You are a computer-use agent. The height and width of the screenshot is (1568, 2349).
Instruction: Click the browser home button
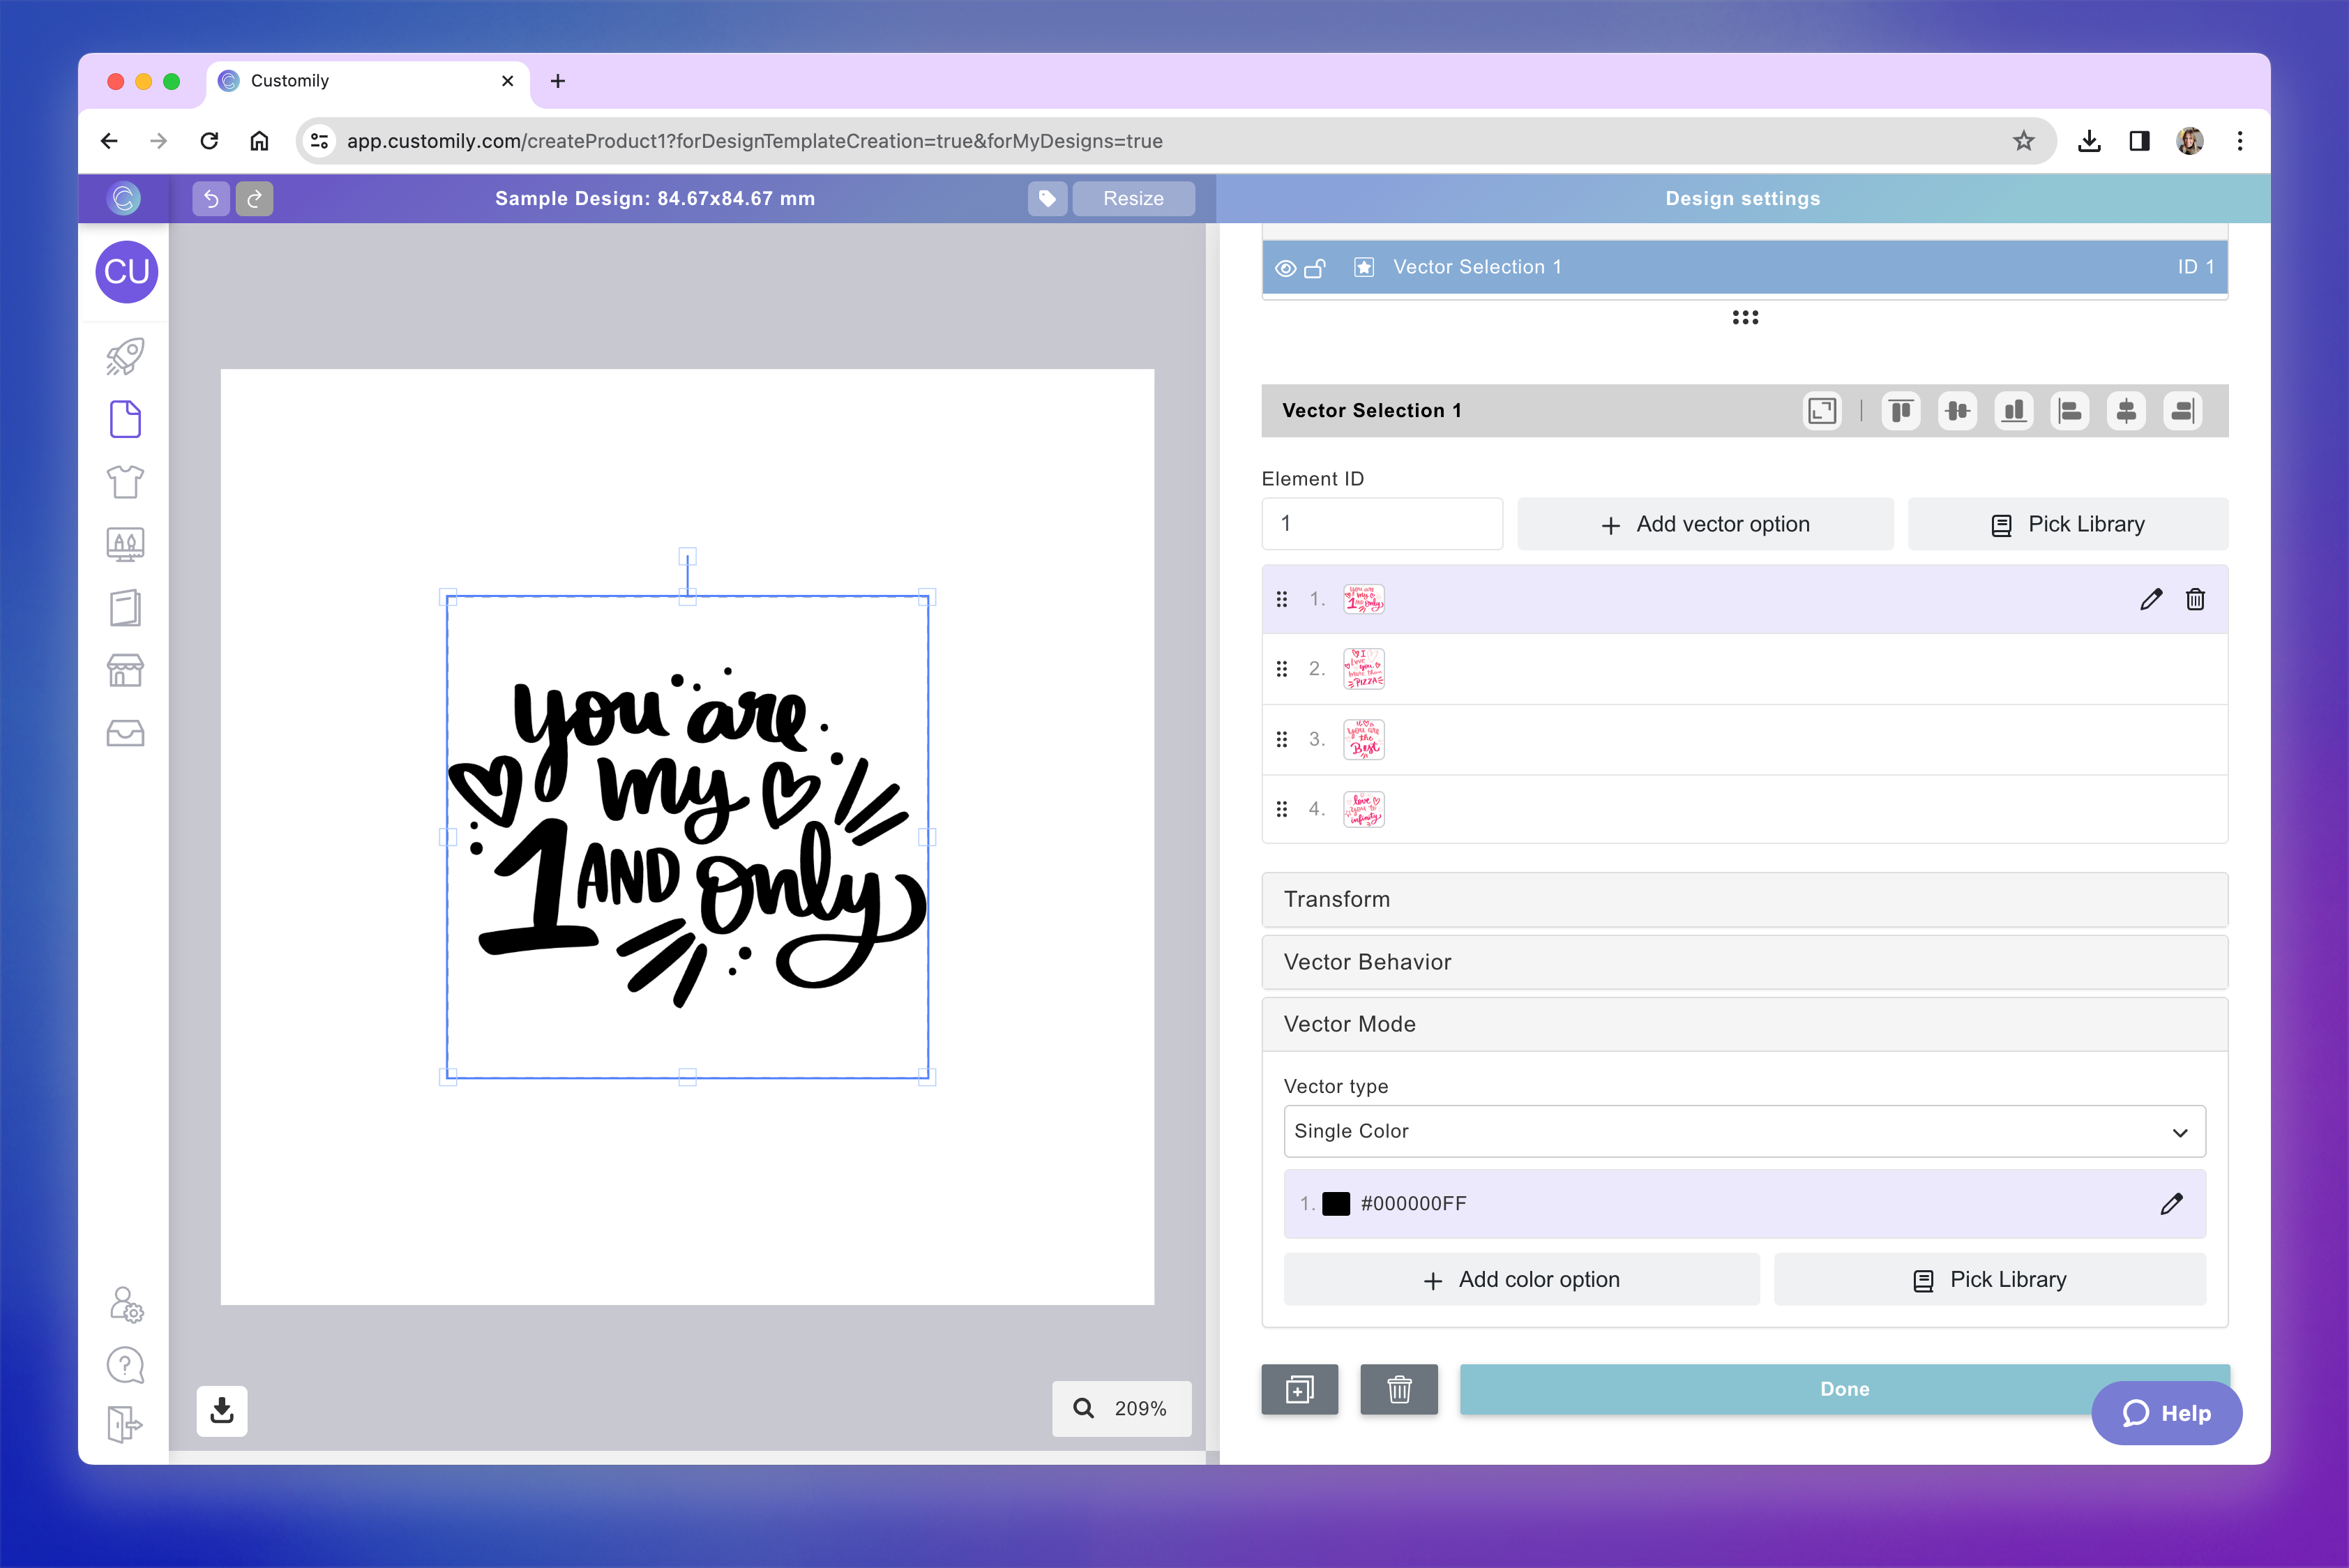coord(259,141)
